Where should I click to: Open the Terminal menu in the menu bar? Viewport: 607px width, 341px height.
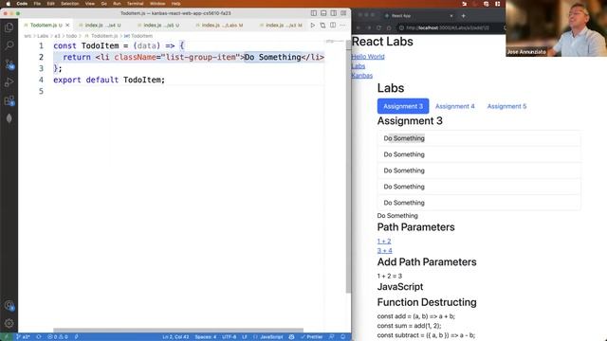click(135, 4)
